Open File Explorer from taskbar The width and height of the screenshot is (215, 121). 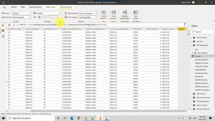click(x=86, y=118)
